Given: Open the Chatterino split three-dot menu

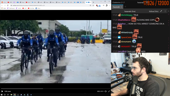Looking at the screenshot, I should tap(165, 11).
